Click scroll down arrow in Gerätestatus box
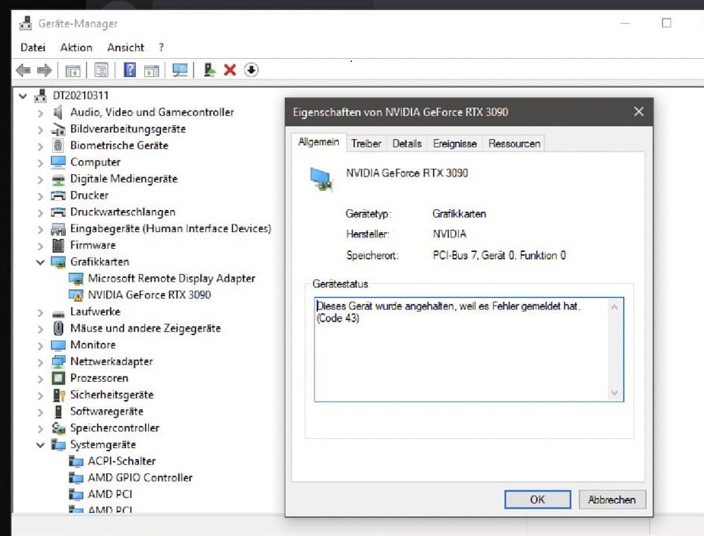The height and width of the screenshot is (536, 704). click(614, 393)
